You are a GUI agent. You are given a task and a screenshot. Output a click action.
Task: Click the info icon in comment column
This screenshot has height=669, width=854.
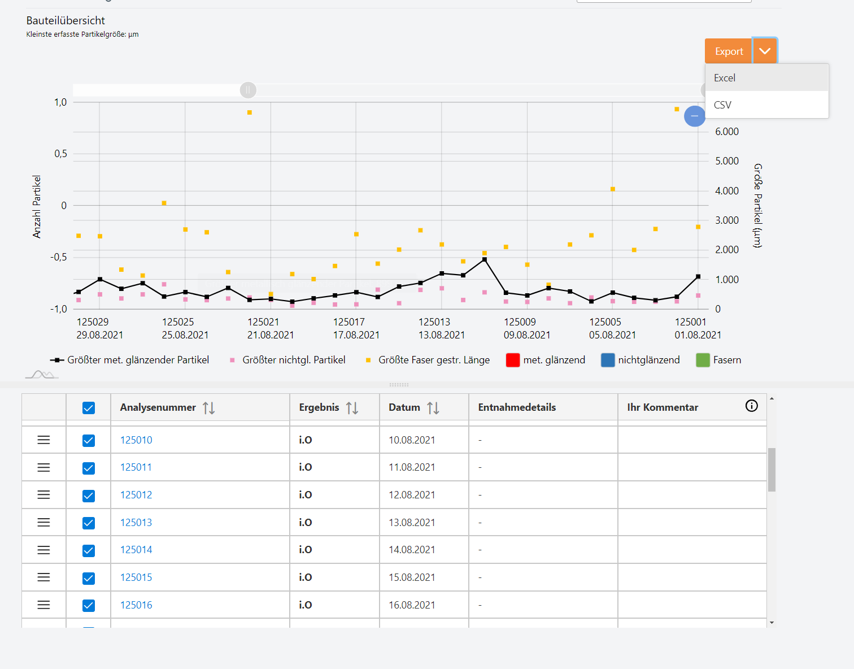click(x=751, y=406)
